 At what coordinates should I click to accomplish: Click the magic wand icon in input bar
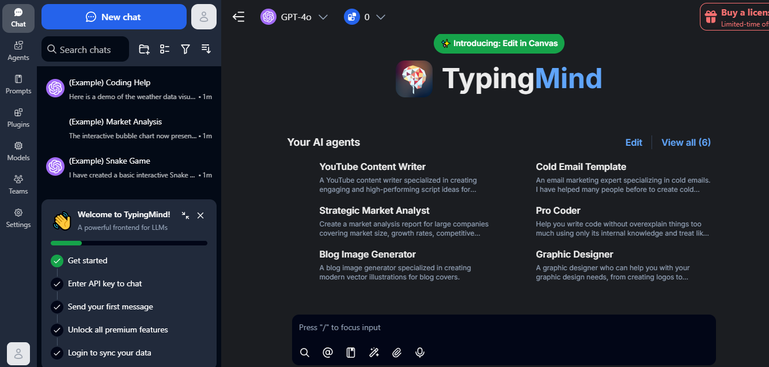point(374,353)
